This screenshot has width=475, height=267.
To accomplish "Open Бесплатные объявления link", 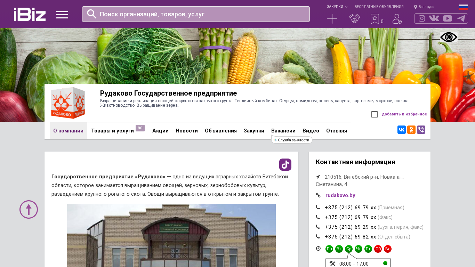I will click(379, 7).
